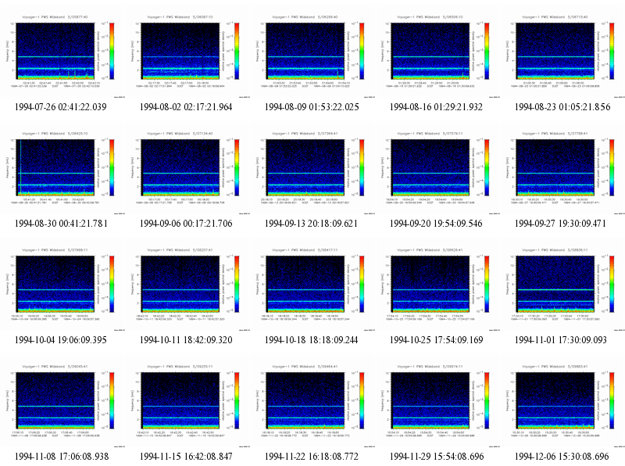Click the caption text 1994-11-22 16:18:08.772

312,457
